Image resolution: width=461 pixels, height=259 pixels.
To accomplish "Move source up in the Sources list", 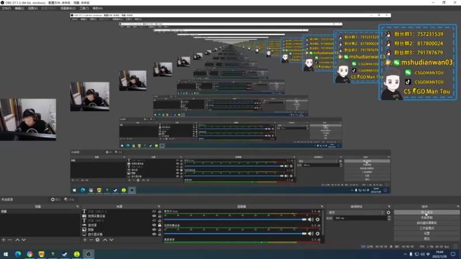I will (x=105, y=240).
